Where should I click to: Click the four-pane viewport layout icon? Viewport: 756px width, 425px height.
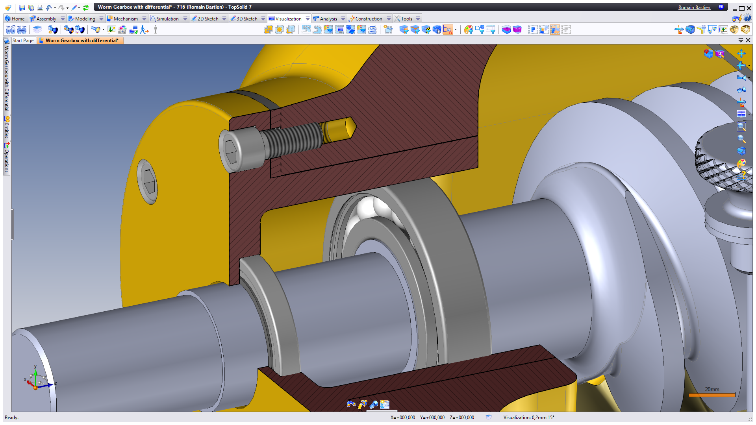tap(741, 114)
